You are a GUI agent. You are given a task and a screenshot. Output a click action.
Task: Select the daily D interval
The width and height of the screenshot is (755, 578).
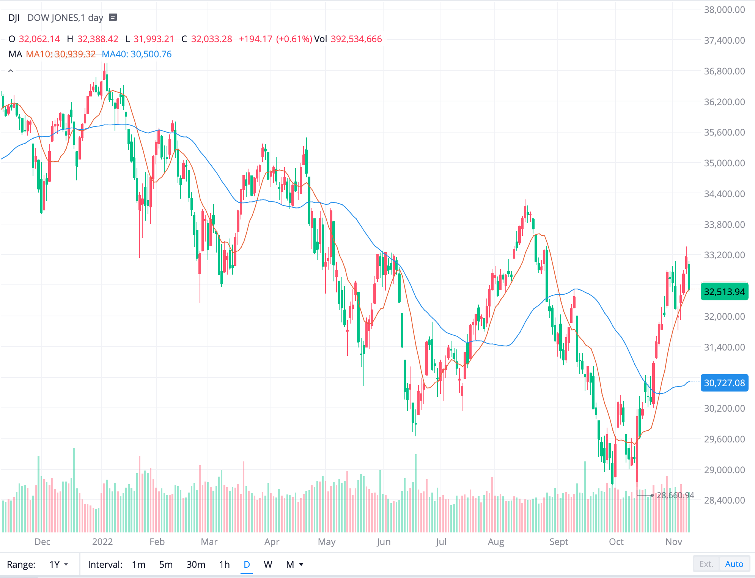pos(247,564)
